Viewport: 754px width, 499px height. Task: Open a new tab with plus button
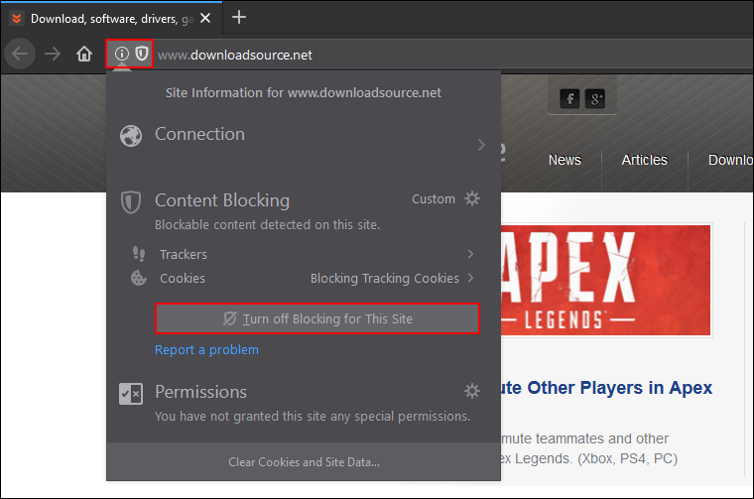(239, 17)
